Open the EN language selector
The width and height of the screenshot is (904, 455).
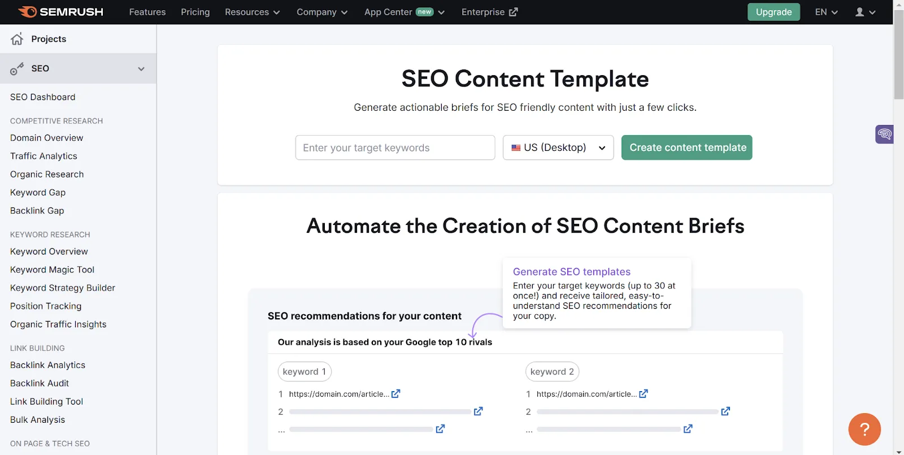[x=826, y=12]
